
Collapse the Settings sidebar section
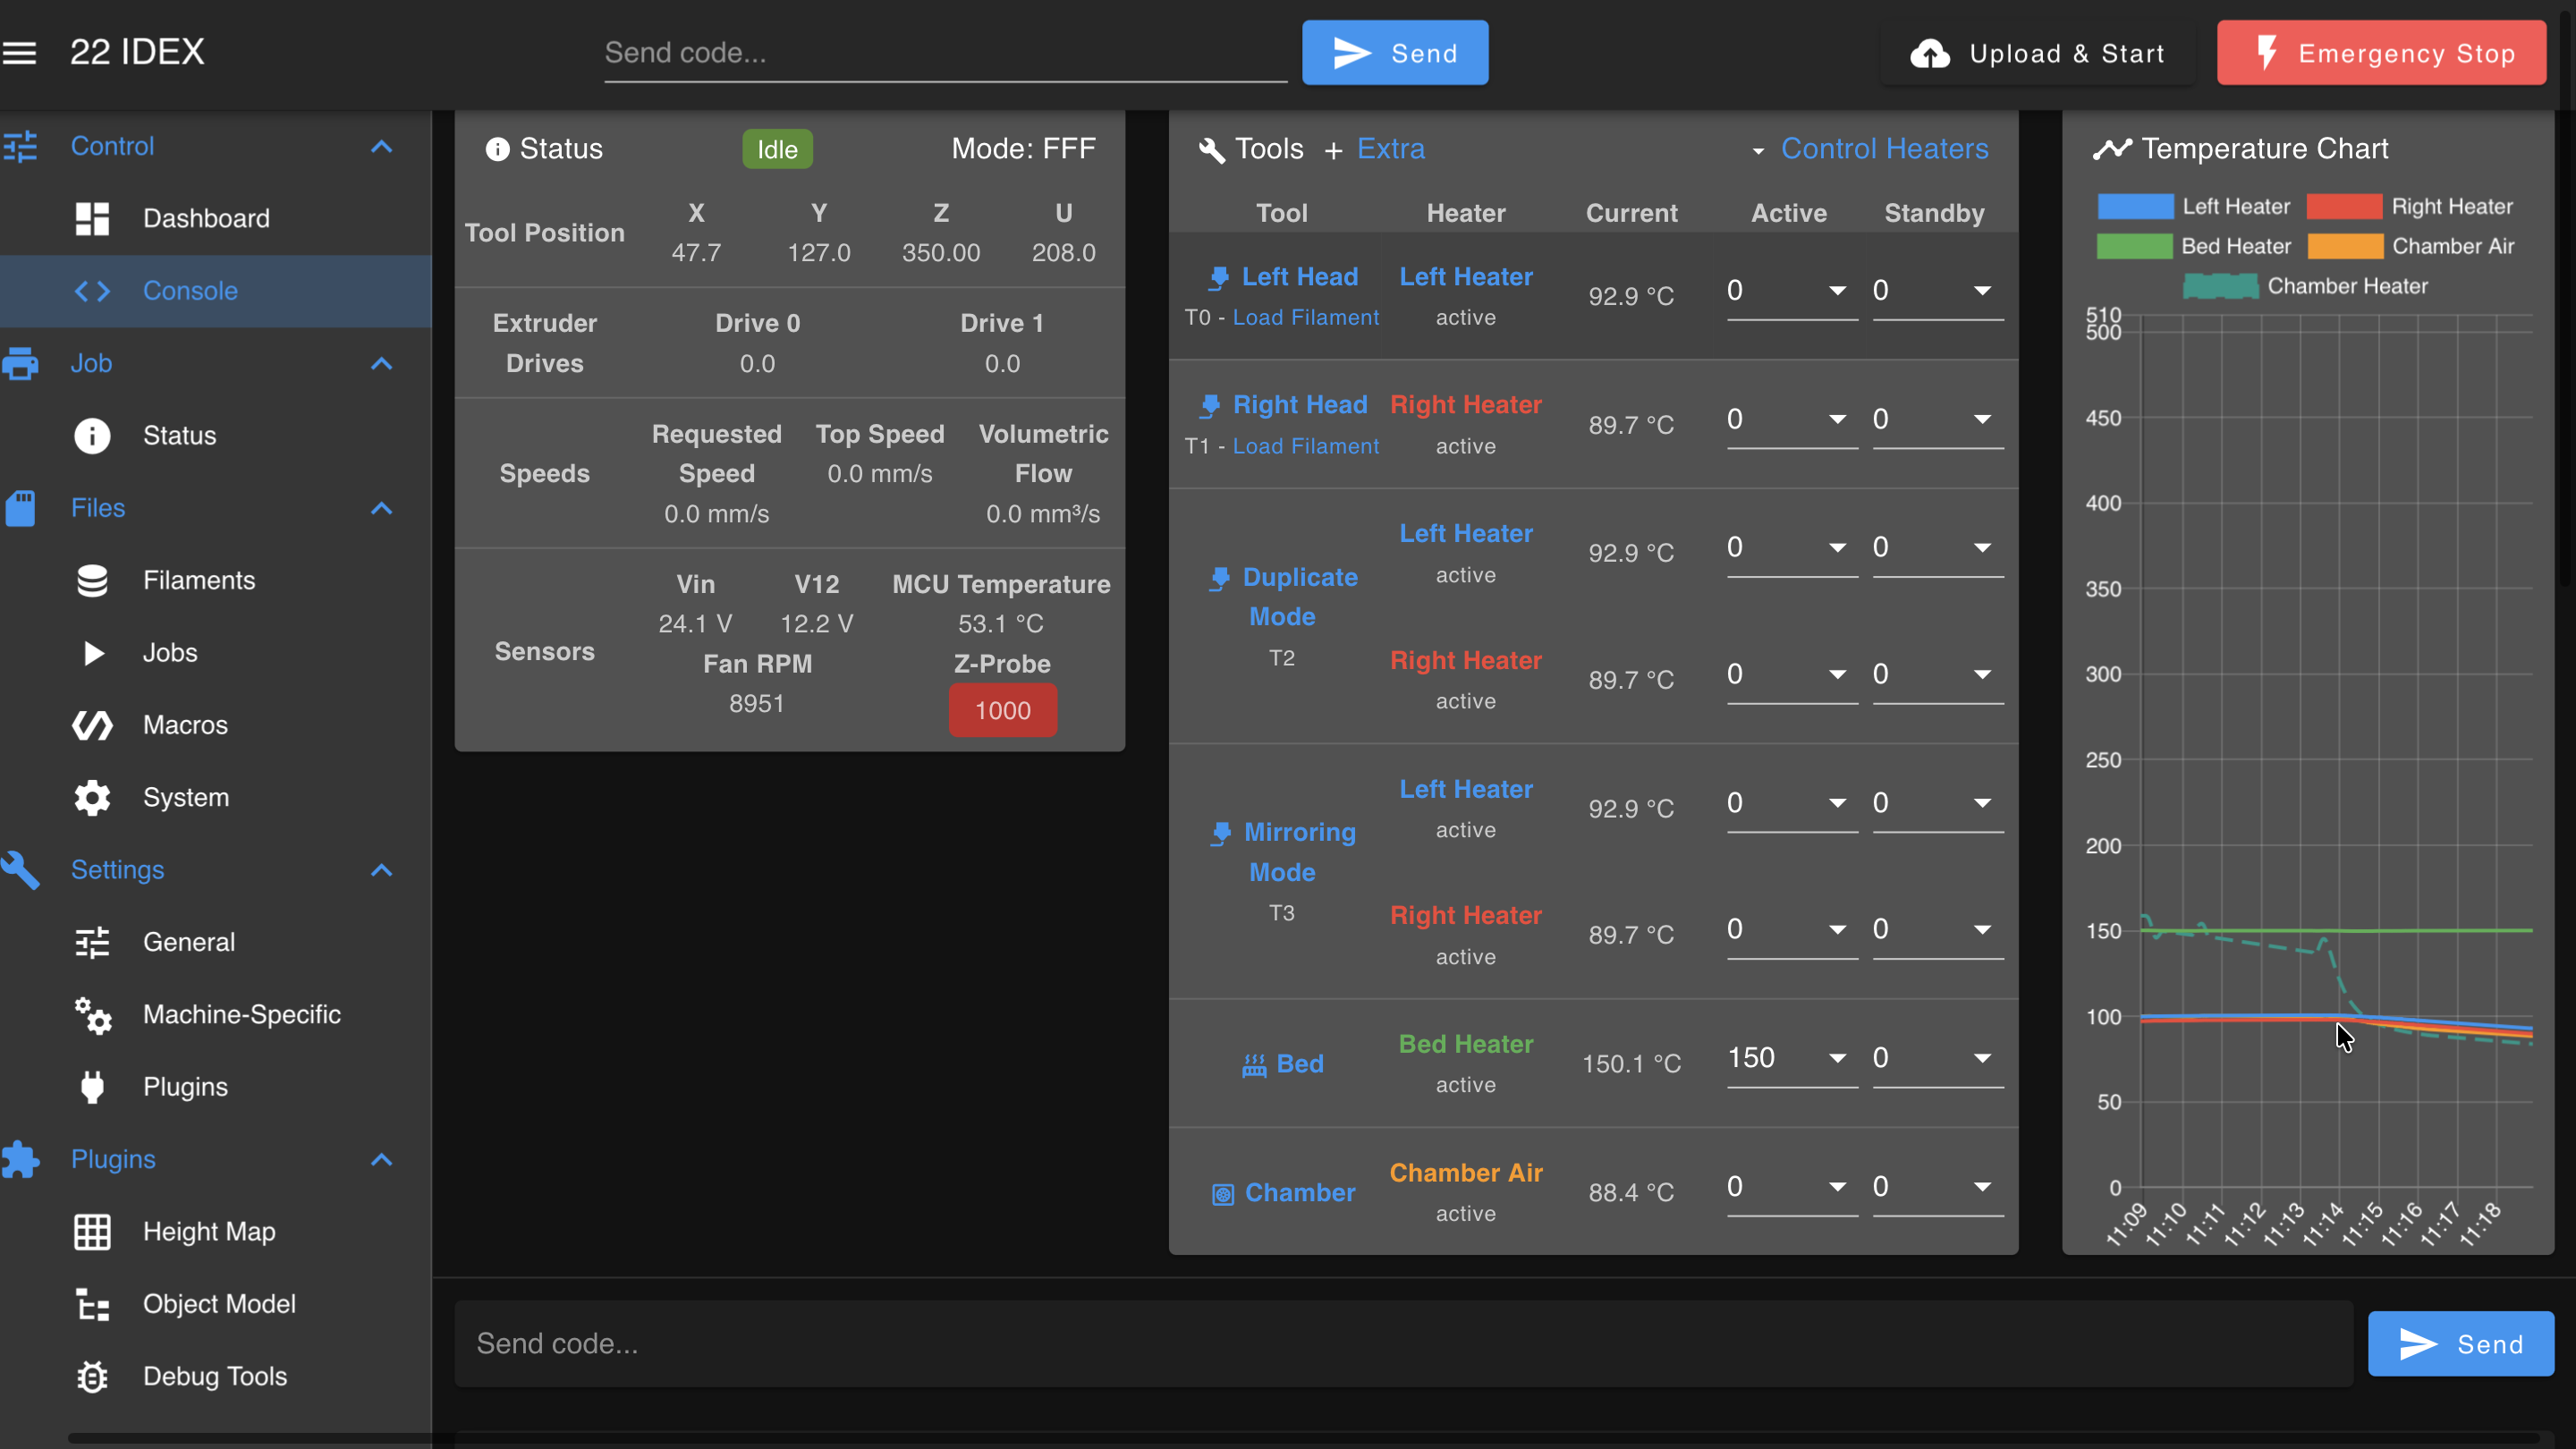point(381,870)
